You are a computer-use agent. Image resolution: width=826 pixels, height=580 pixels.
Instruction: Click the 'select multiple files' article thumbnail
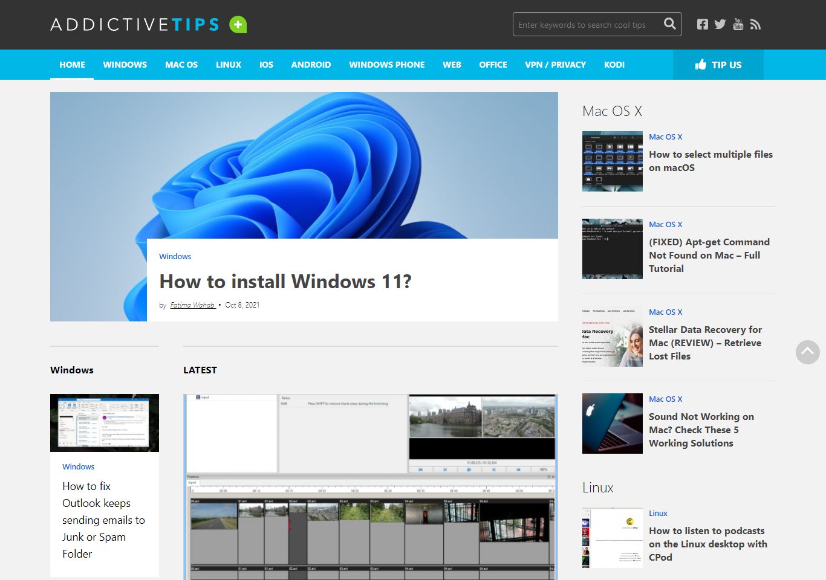click(613, 161)
